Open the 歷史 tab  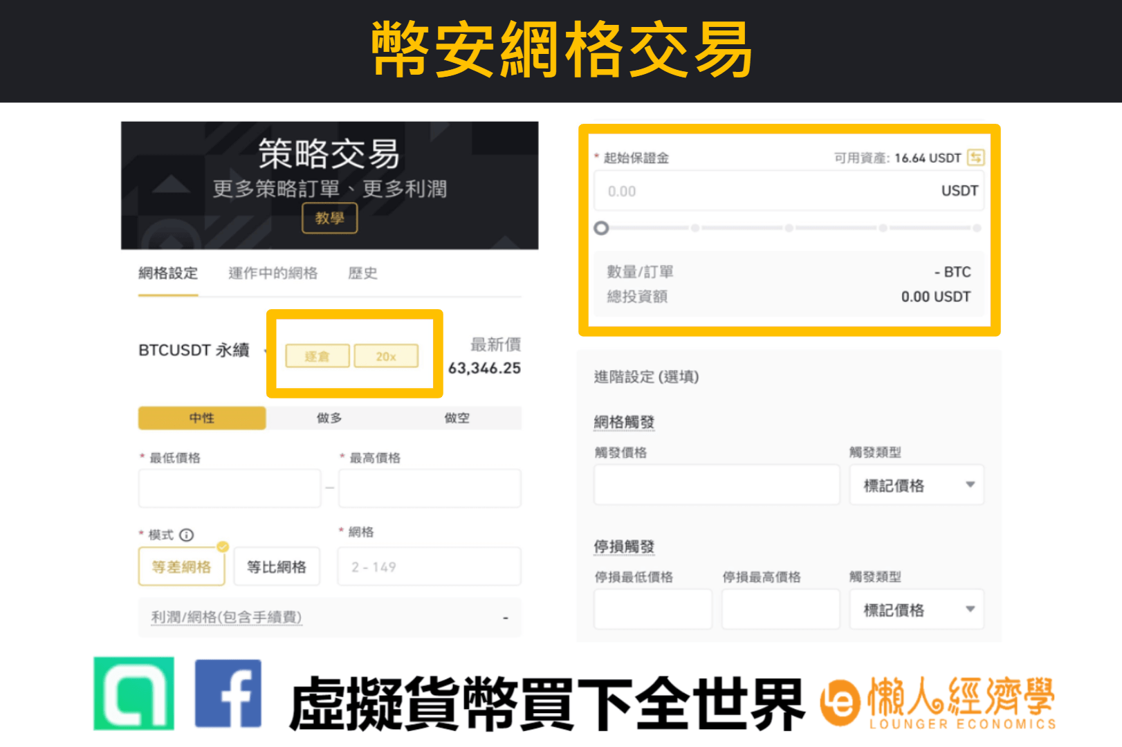[x=362, y=273]
